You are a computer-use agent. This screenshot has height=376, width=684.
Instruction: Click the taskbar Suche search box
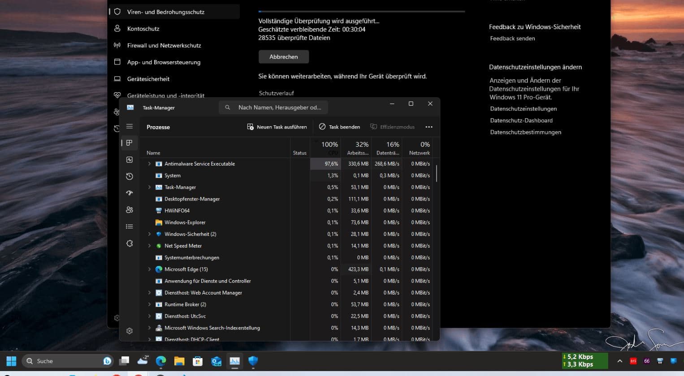(x=67, y=361)
